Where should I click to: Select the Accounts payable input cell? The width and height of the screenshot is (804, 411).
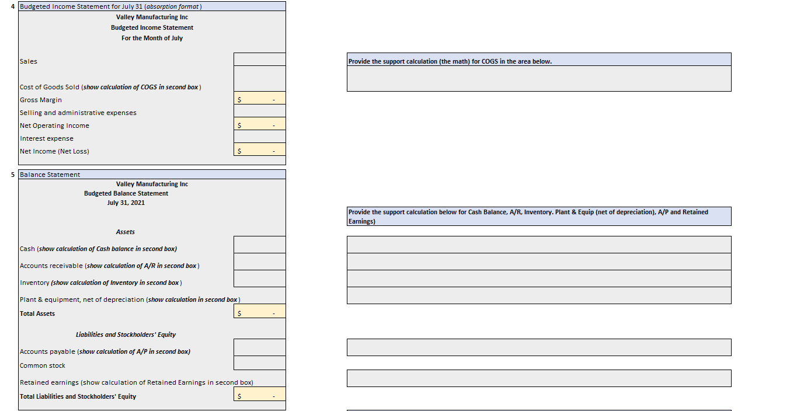coord(259,347)
